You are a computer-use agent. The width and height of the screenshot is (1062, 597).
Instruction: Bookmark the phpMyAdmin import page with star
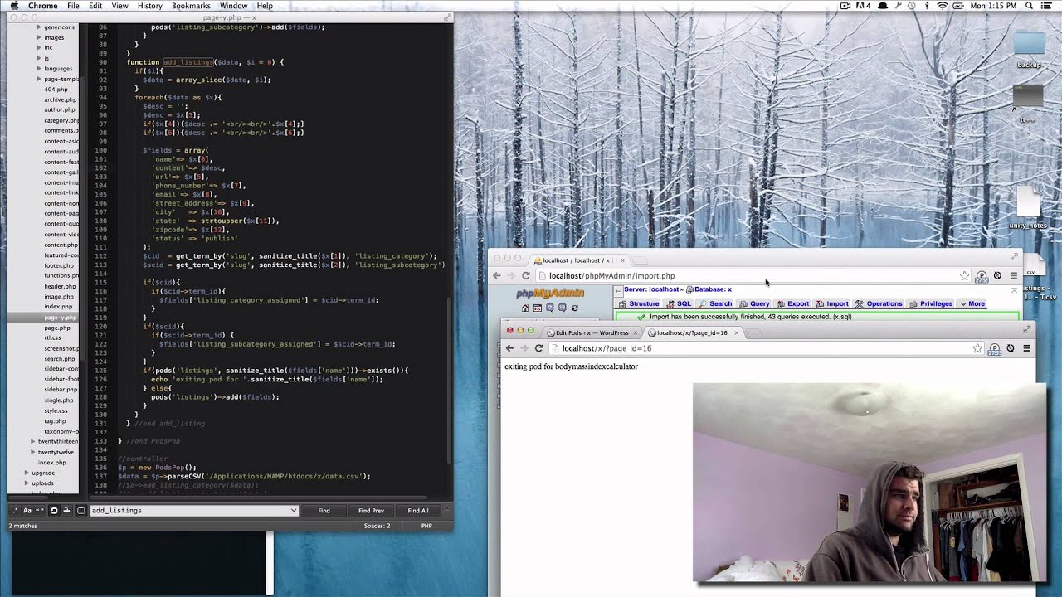964,275
